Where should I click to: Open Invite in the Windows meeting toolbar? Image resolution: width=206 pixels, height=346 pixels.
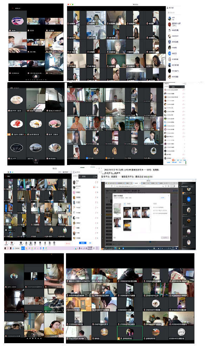point(26,243)
